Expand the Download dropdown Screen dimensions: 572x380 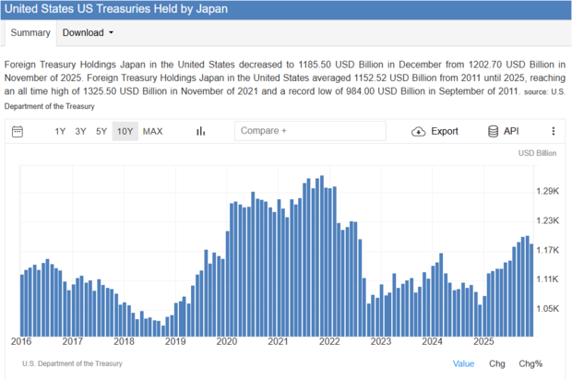pos(89,32)
